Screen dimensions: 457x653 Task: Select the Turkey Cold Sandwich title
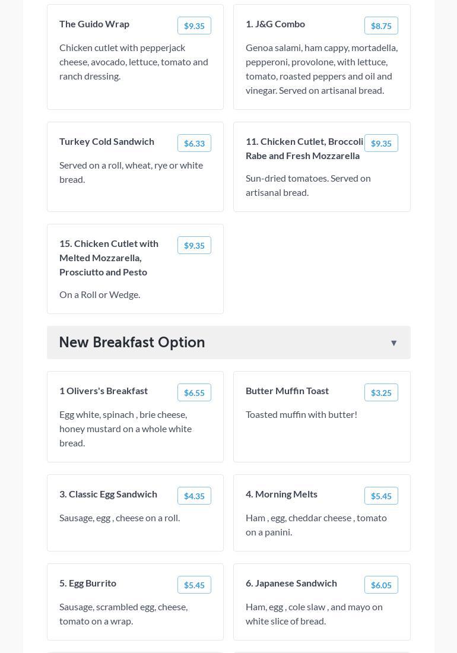[107, 141]
